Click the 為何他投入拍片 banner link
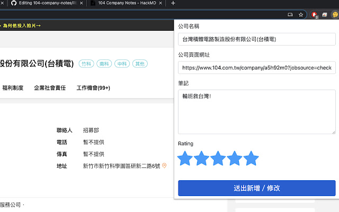339x212 pixels. 21,25
